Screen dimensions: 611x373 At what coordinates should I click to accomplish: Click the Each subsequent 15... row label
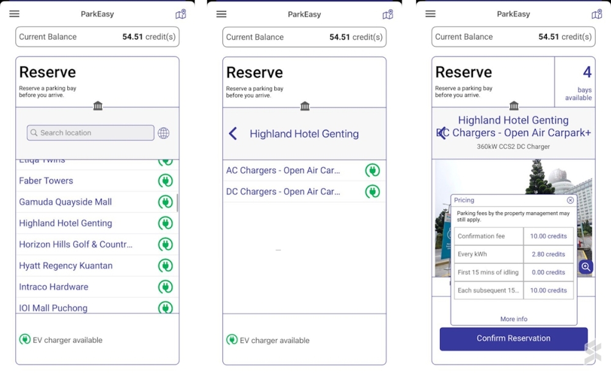(x=488, y=290)
